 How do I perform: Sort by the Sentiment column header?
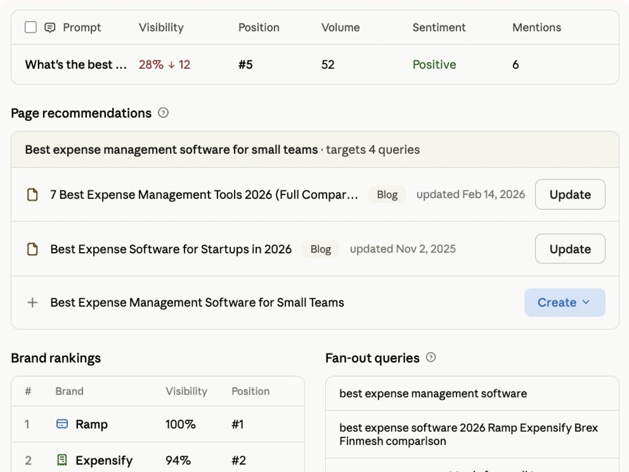[439, 28]
